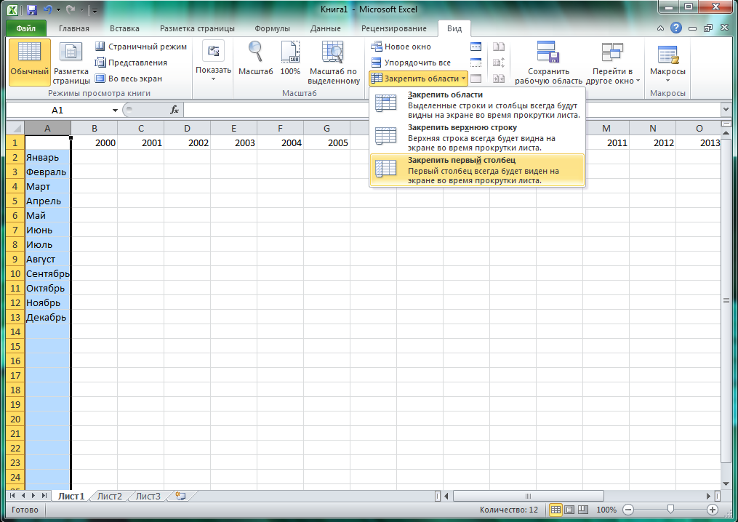Open the Данные ribbon tab
The width and height of the screenshot is (738, 522).
tap(325, 28)
